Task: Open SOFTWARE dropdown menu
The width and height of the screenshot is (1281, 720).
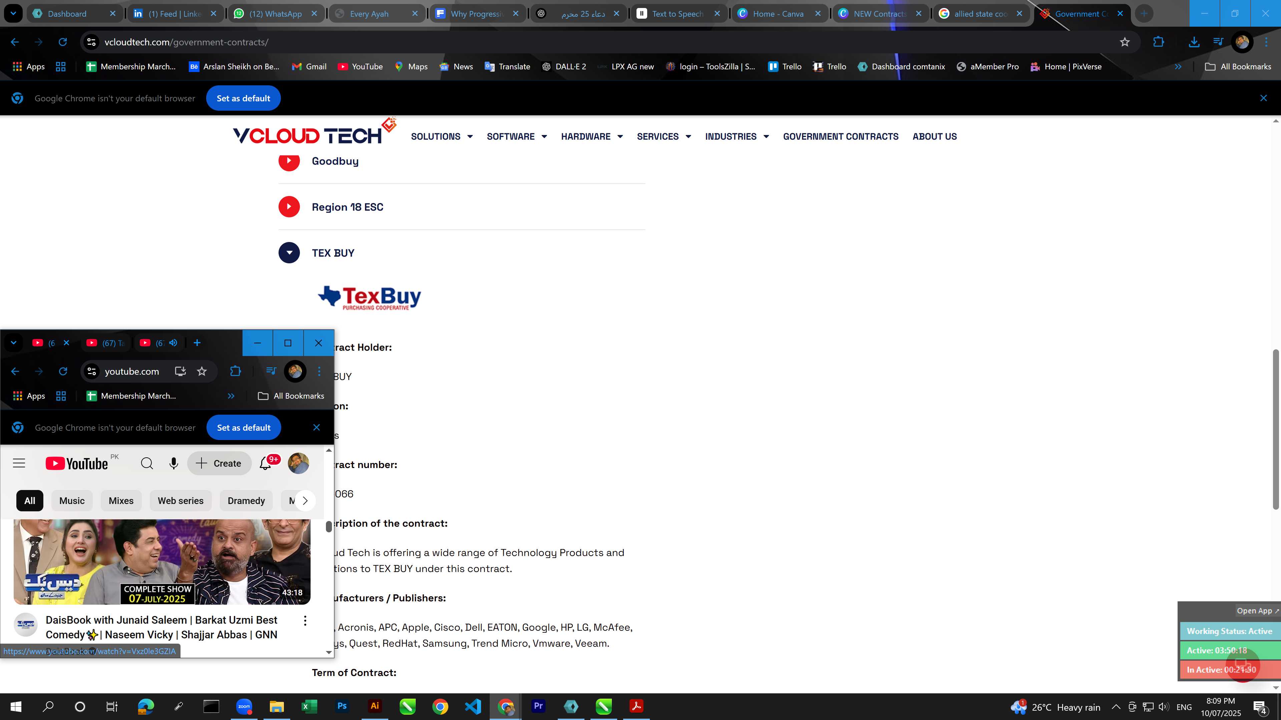Action: click(x=517, y=137)
